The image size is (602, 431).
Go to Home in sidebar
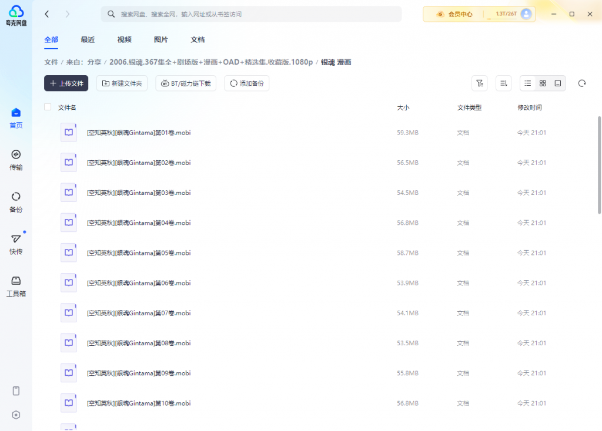[x=16, y=118]
